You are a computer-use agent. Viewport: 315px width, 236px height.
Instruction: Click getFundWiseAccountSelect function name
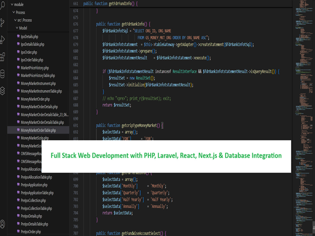coord(141,233)
